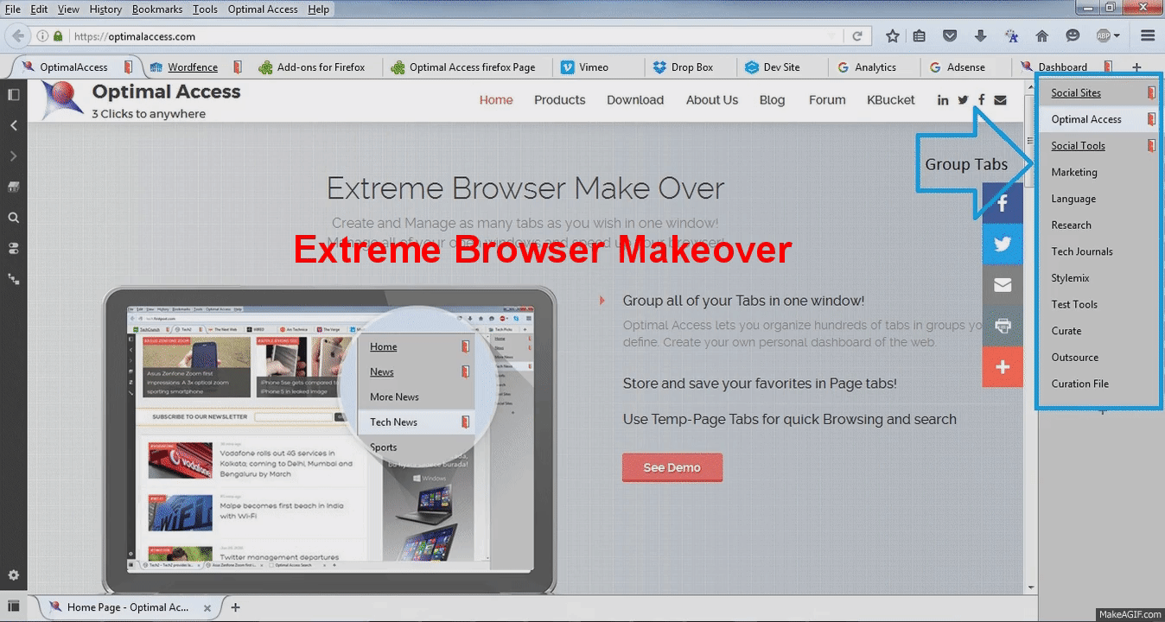
Task: Click the toggle switches icon in left sidebar
Action: [x=13, y=249]
